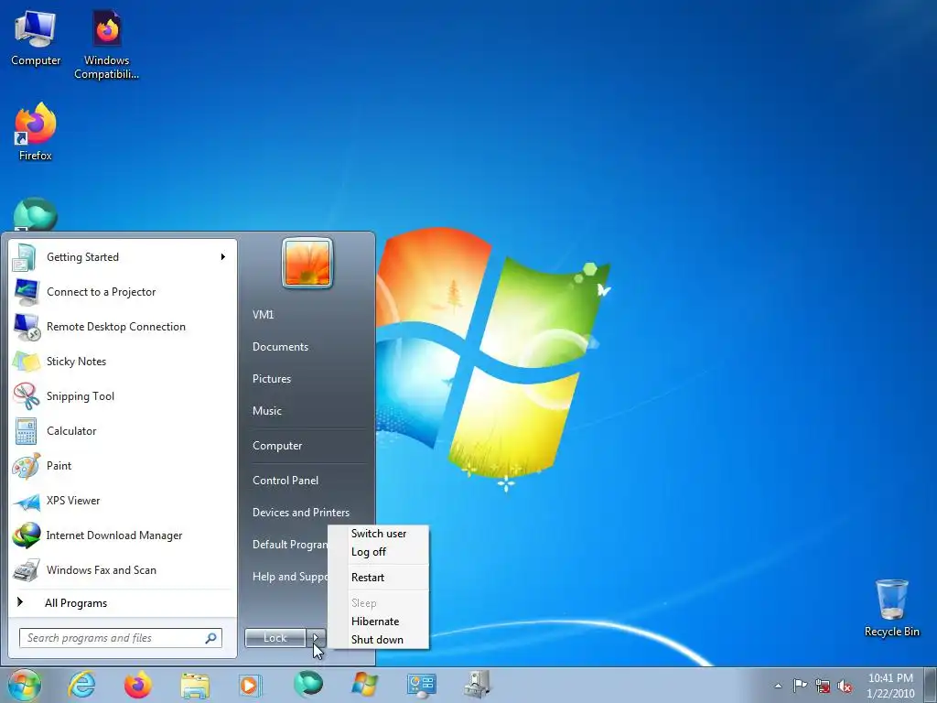Open Pictures from Start menu
The height and width of the screenshot is (703, 937).
coord(272,379)
